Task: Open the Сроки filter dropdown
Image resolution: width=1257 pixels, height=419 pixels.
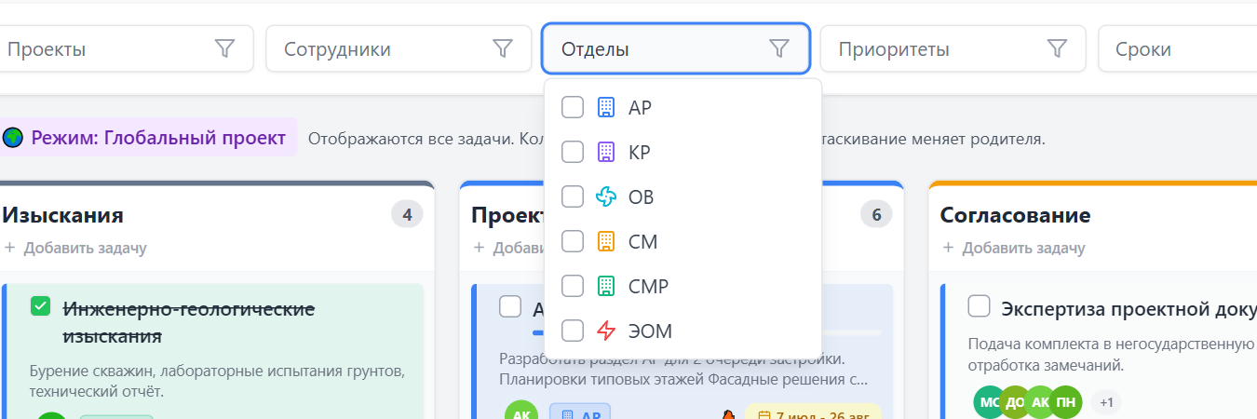Action: pos(1178,48)
